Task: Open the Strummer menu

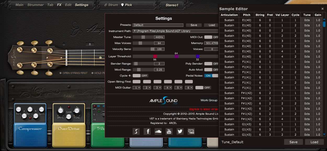Action: point(35,4)
